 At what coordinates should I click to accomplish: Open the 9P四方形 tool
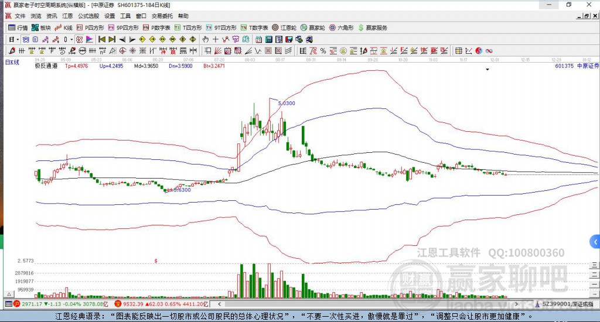[123, 28]
